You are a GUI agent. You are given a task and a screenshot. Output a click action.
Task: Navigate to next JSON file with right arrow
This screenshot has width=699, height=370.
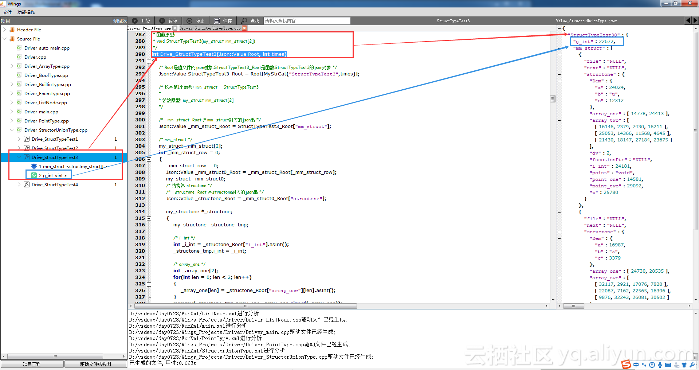[x=695, y=20]
